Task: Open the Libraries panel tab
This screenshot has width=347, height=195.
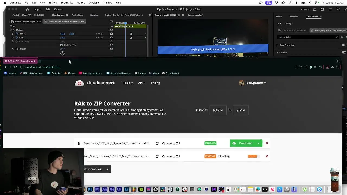Action: pyautogui.click(x=94, y=15)
